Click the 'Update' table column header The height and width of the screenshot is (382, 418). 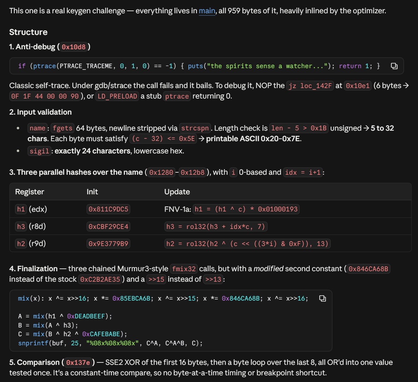(x=177, y=192)
